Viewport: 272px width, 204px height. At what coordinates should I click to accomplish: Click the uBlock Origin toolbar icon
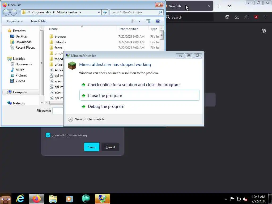pos(256,17)
